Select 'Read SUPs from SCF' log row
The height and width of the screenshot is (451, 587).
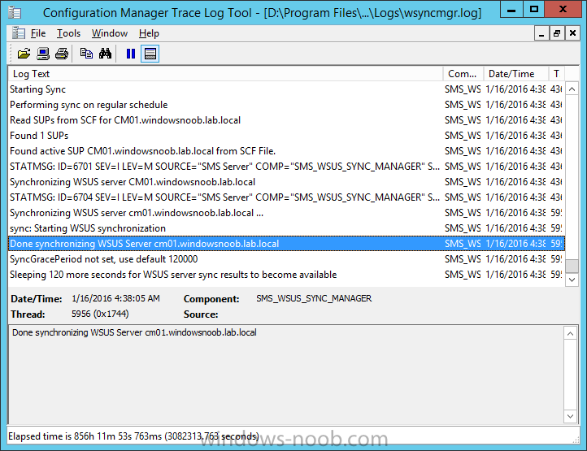tap(286, 120)
